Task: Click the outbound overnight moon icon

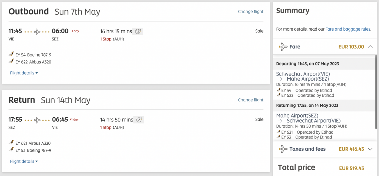Action: [x=138, y=31]
